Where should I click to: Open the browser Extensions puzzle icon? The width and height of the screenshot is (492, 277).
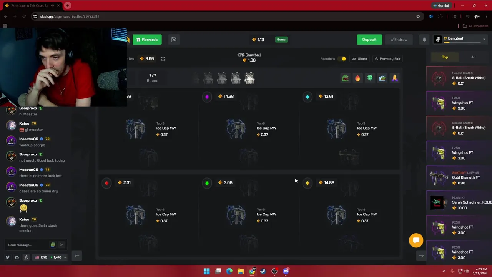[440, 17]
